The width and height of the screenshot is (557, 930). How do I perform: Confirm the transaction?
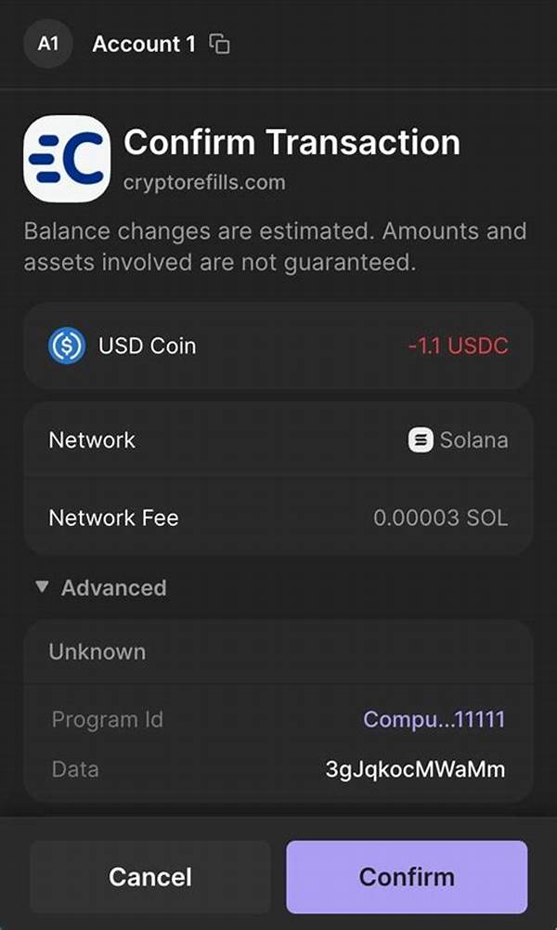(x=407, y=876)
